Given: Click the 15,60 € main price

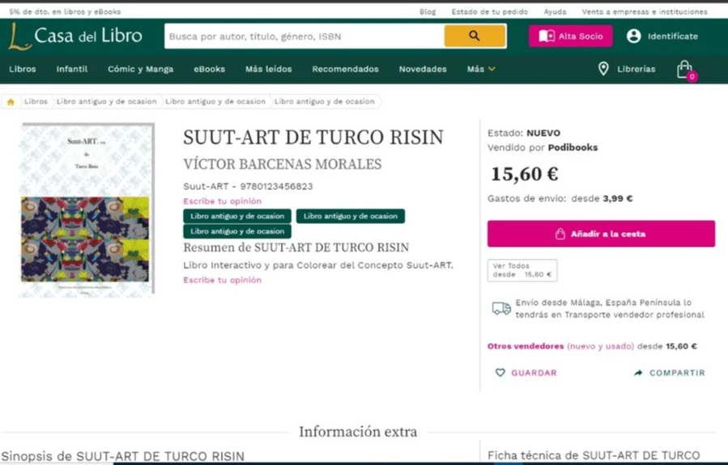Looking at the screenshot, I should [525, 175].
